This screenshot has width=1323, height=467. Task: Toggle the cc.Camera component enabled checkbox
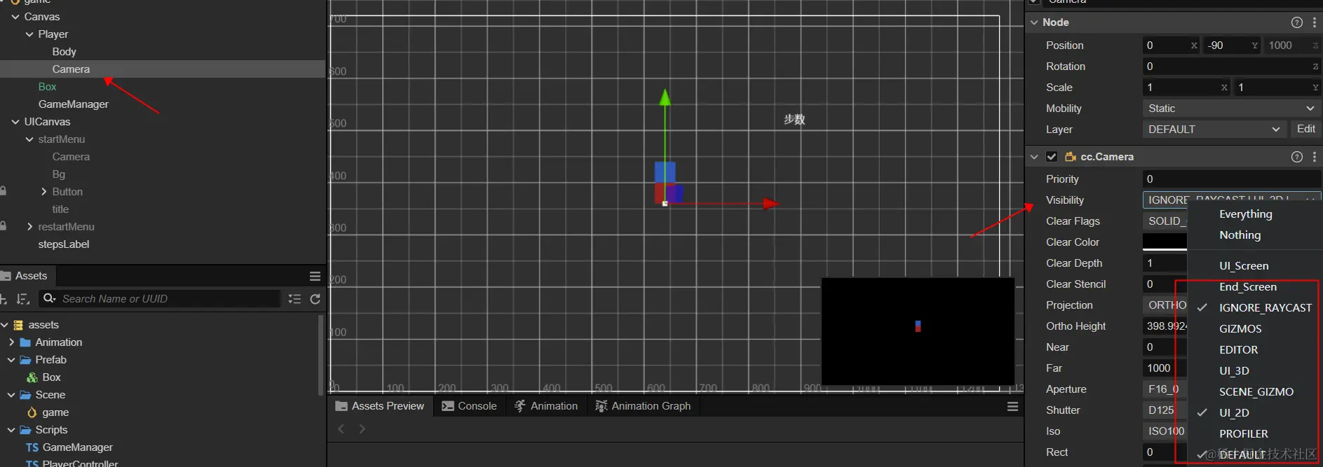1052,157
